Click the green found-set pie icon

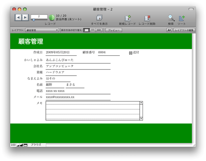click(52, 18)
